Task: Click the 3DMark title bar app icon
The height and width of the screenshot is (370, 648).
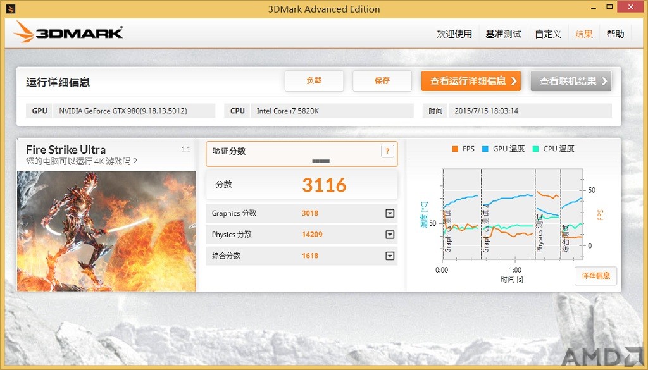Action: pyautogui.click(x=11, y=8)
